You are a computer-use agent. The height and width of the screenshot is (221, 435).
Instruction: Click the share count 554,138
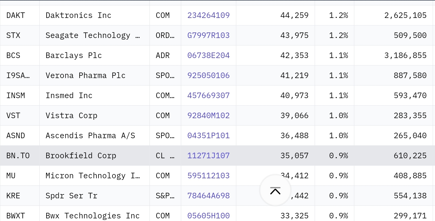click(410, 196)
